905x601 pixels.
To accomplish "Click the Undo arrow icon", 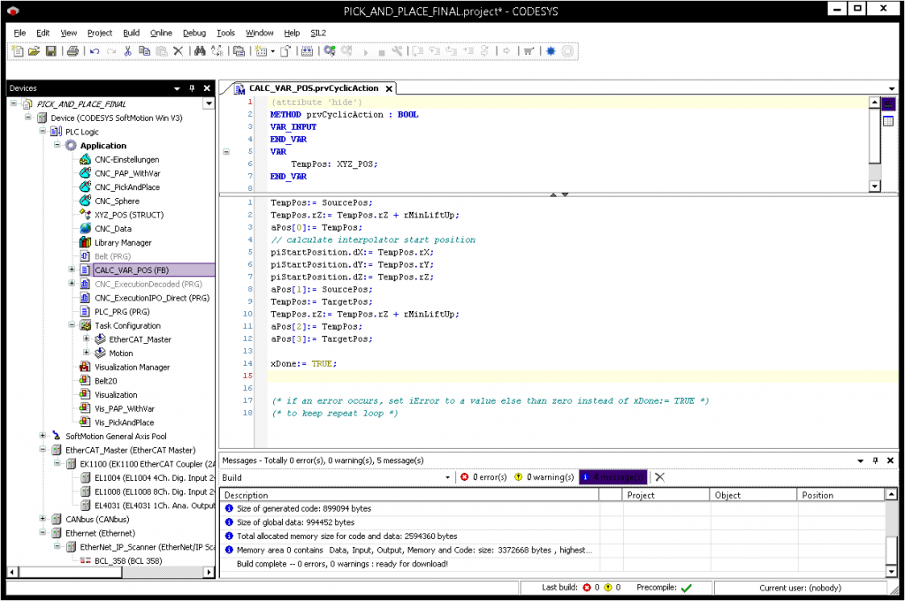I will (95, 51).
